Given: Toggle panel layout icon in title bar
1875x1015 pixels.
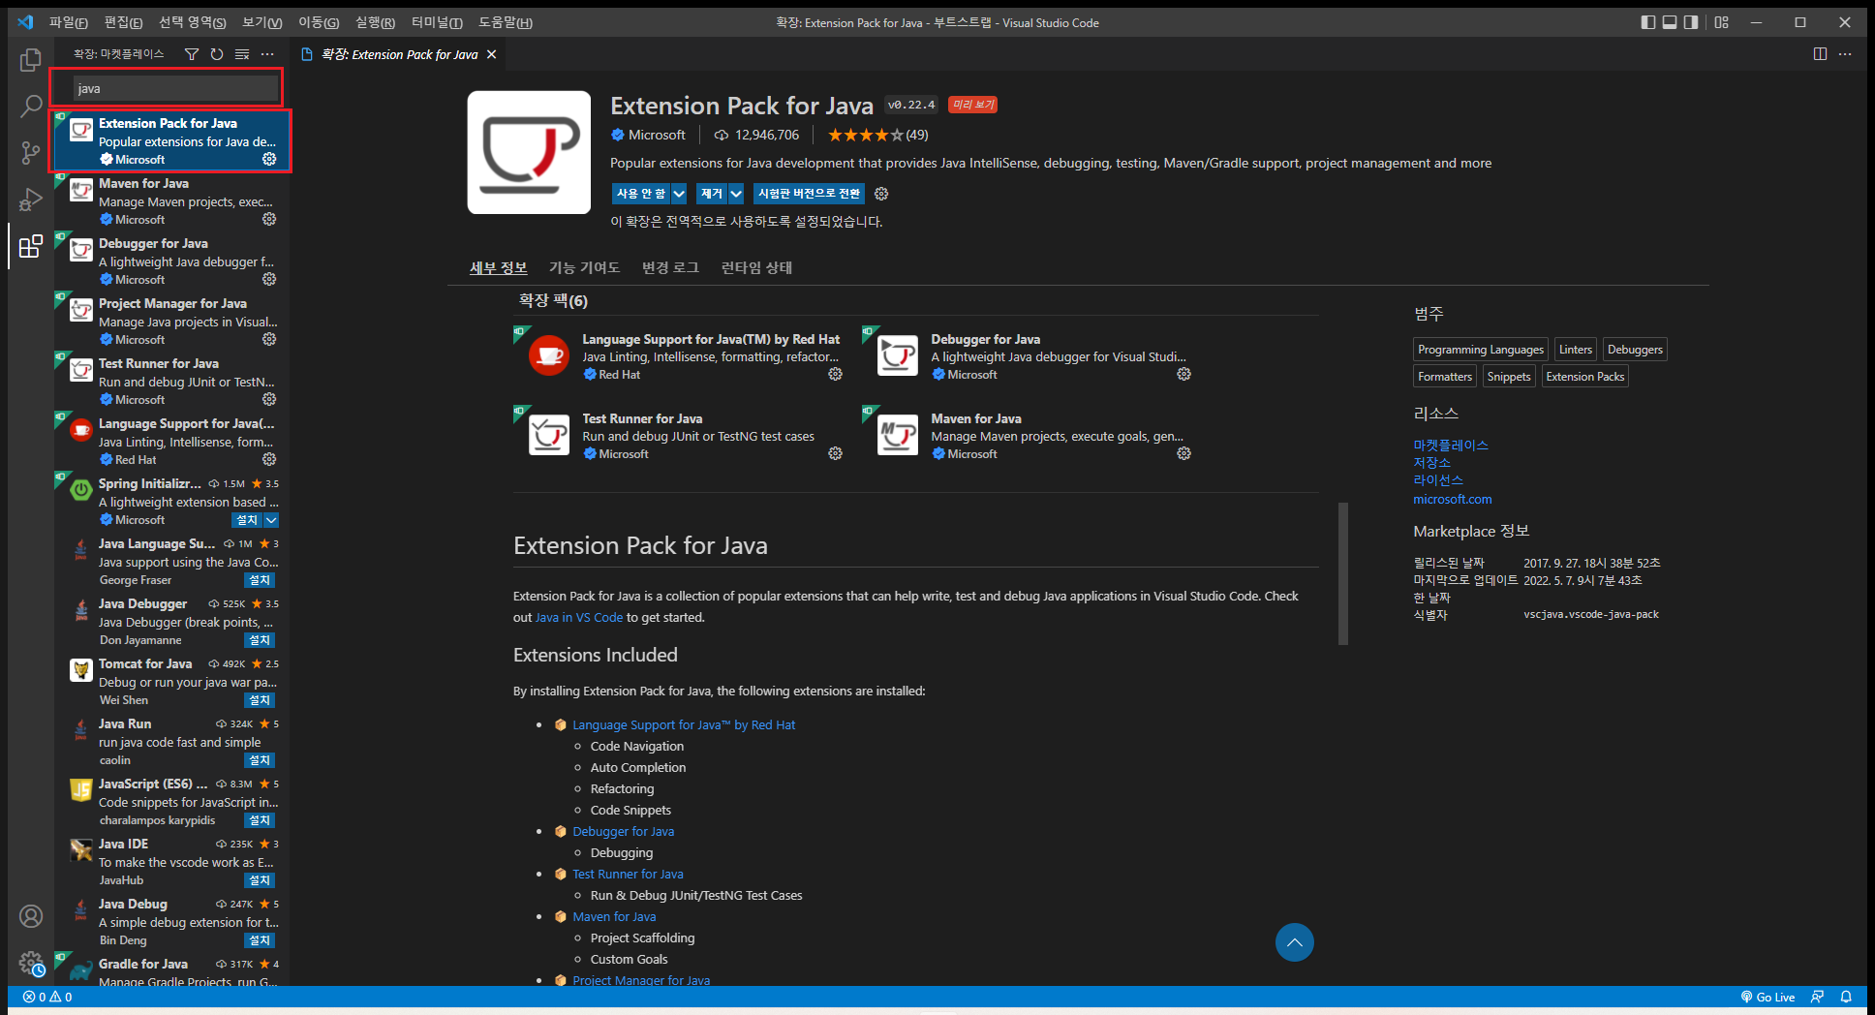Looking at the screenshot, I should [1670, 22].
